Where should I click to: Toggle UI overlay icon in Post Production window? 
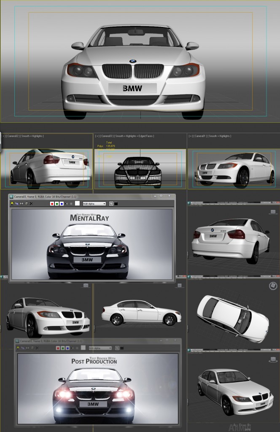[x=117, y=348]
